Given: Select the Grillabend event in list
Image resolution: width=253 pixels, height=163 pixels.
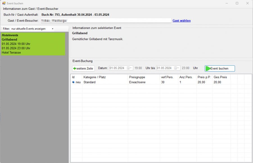Looking at the screenshot, I should [x=33, y=44].
